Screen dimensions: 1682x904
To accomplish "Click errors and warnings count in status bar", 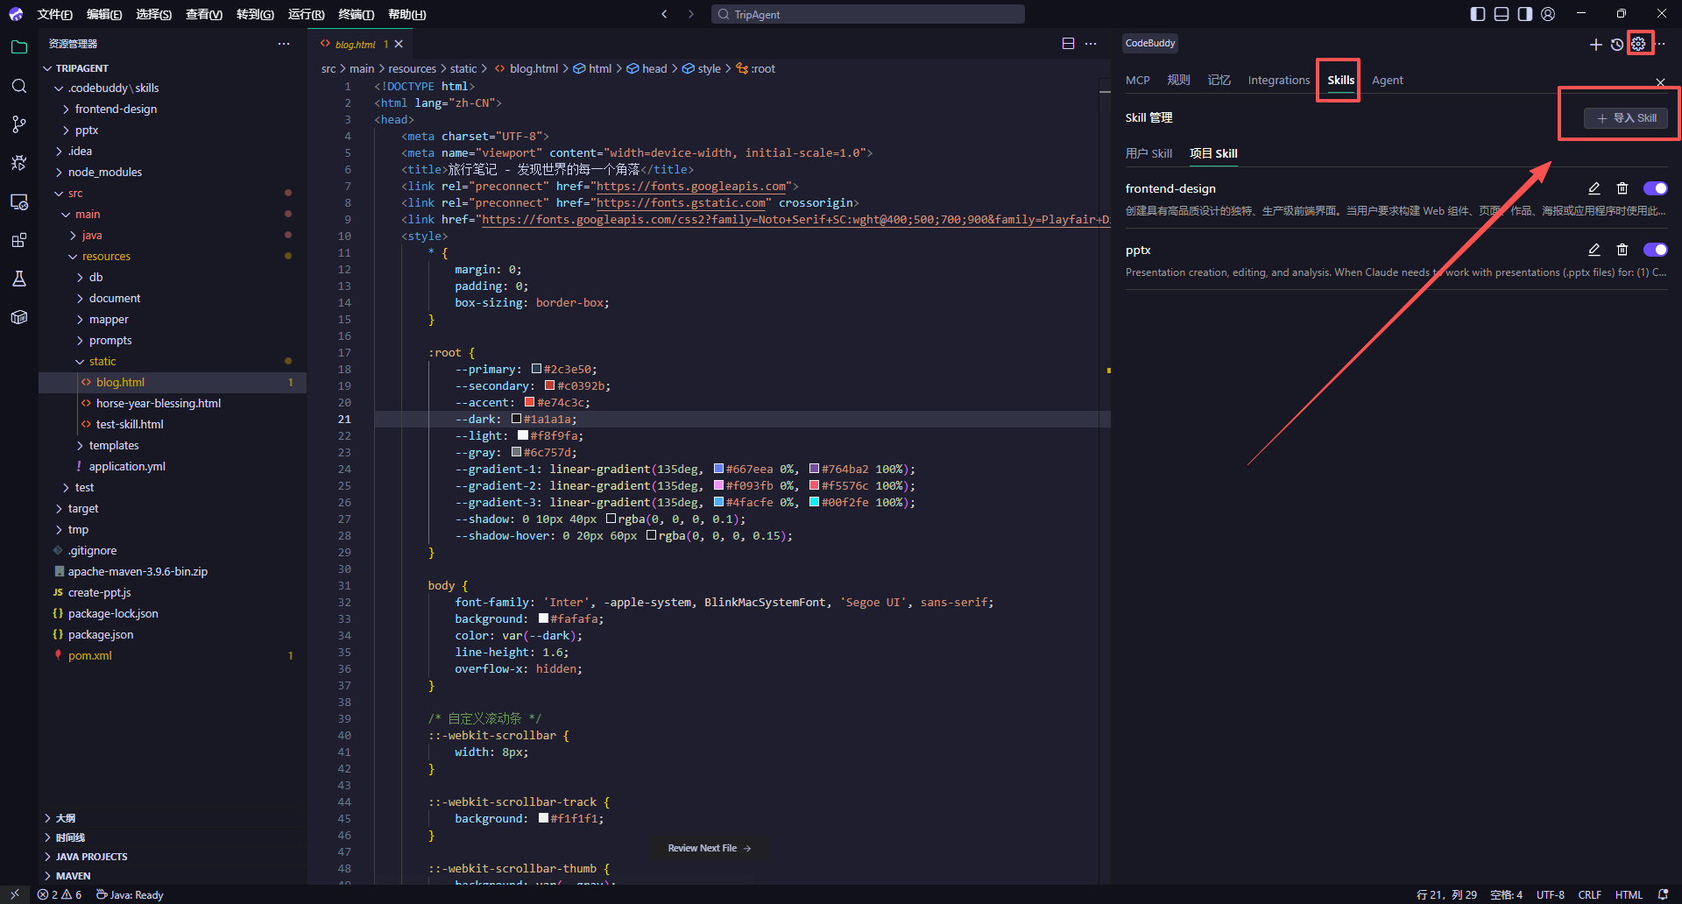I will [60, 894].
